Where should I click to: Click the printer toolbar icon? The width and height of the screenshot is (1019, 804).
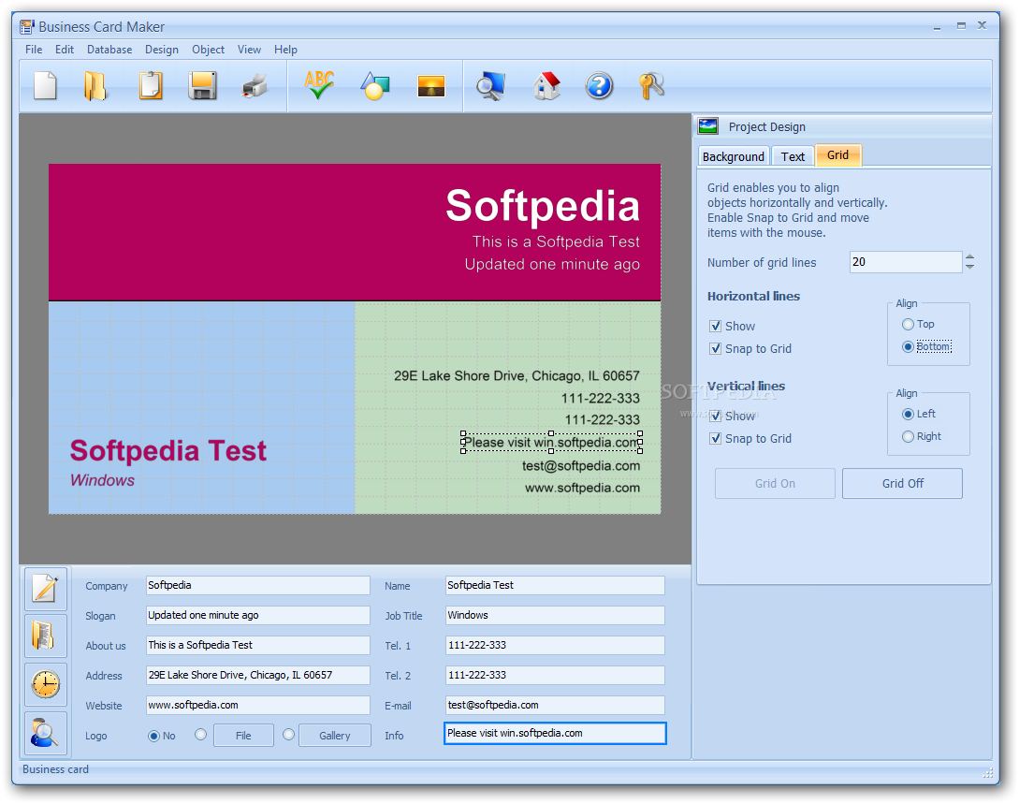point(255,86)
